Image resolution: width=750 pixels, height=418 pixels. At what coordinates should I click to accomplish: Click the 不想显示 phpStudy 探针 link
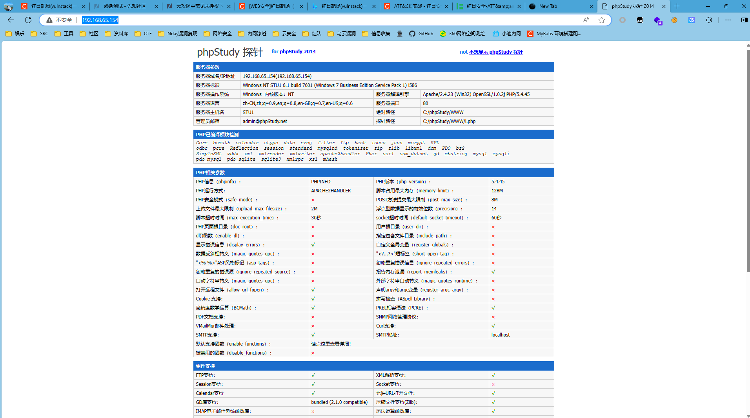pos(495,52)
